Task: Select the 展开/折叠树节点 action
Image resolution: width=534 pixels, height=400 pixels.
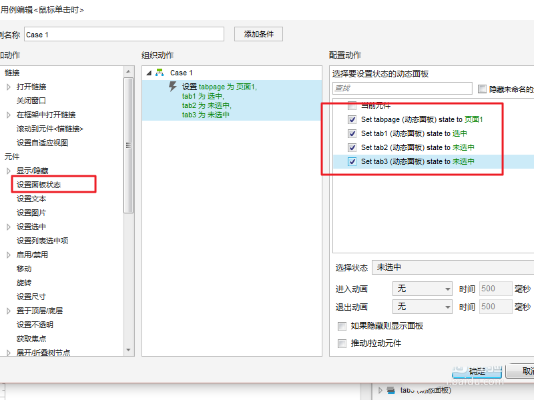Action: (43, 352)
